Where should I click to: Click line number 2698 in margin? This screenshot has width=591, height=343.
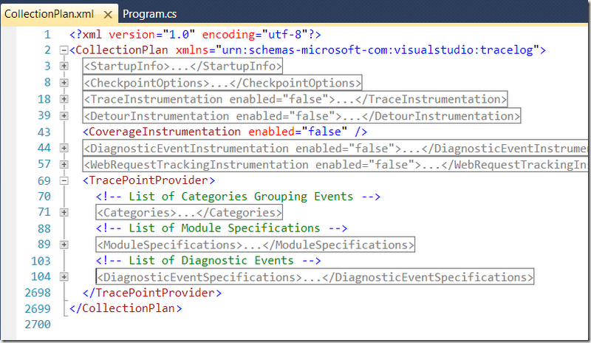pyautogui.click(x=38, y=293)
